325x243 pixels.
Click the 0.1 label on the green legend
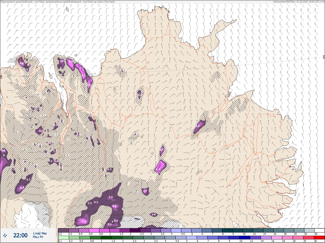pyautogui.click(x=60, y=241)
